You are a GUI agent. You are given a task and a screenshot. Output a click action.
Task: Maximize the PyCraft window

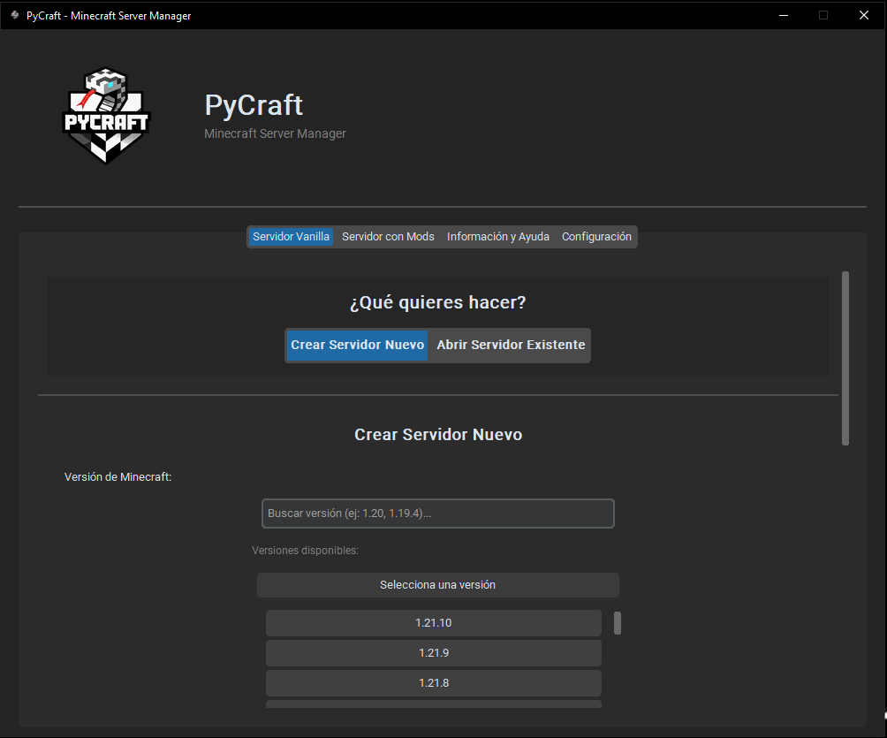click(823, 15)
